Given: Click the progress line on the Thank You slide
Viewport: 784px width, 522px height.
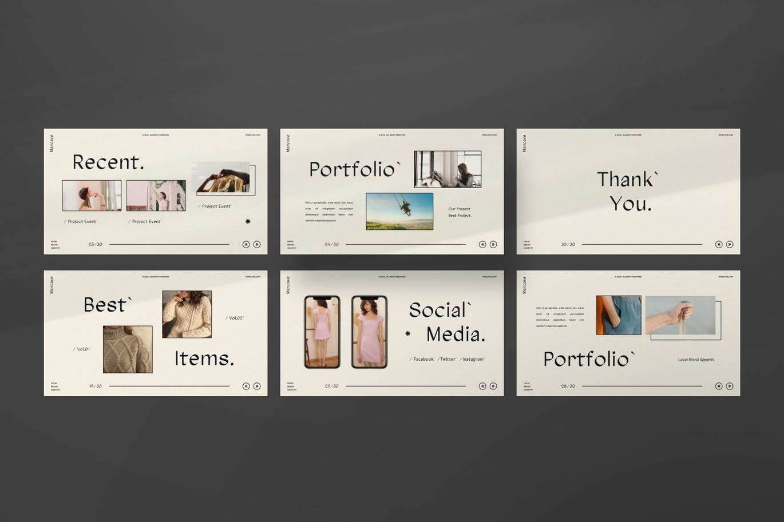Looking at the screenshot, I should [x=642, y=244].
